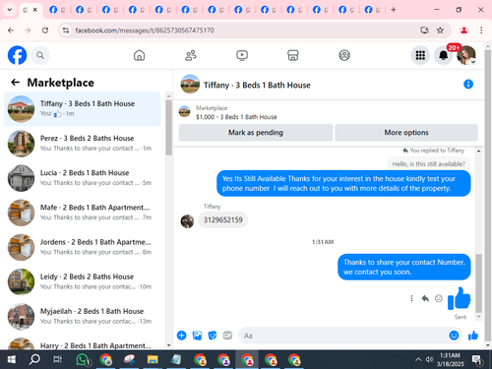The height and width of the screenshot is (369, 492).
Task: View site information icon in address bar
Action: pyautogui.click(x=66, y=31)
